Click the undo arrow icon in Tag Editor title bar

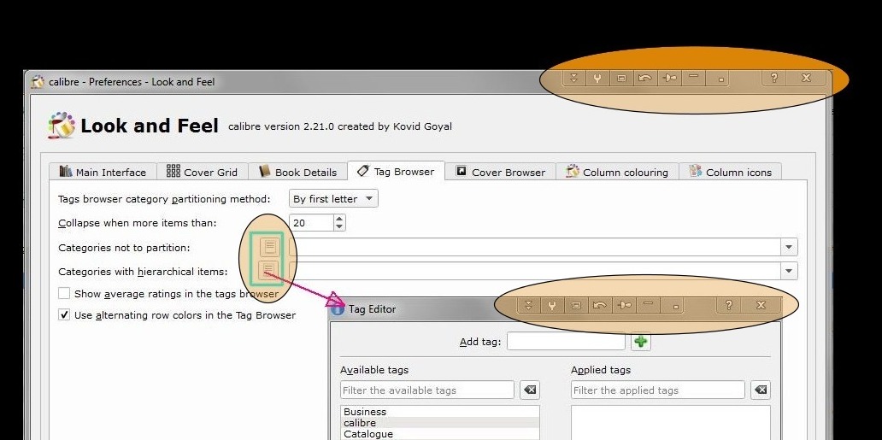pyautogui.click(x=600, y=305)
